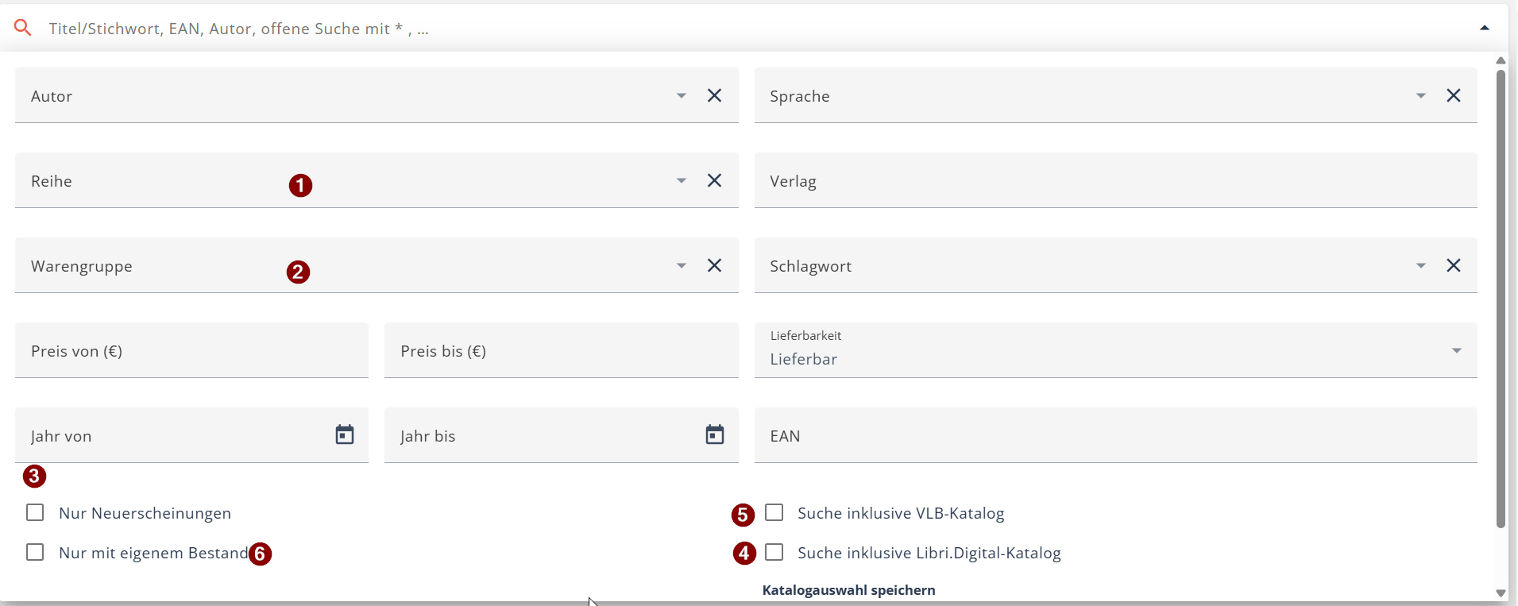Image resolution: width=1518 pixels, height=606 pixels.
Task: Open the Jahr von calendar picker
Action: coord(344,434)
